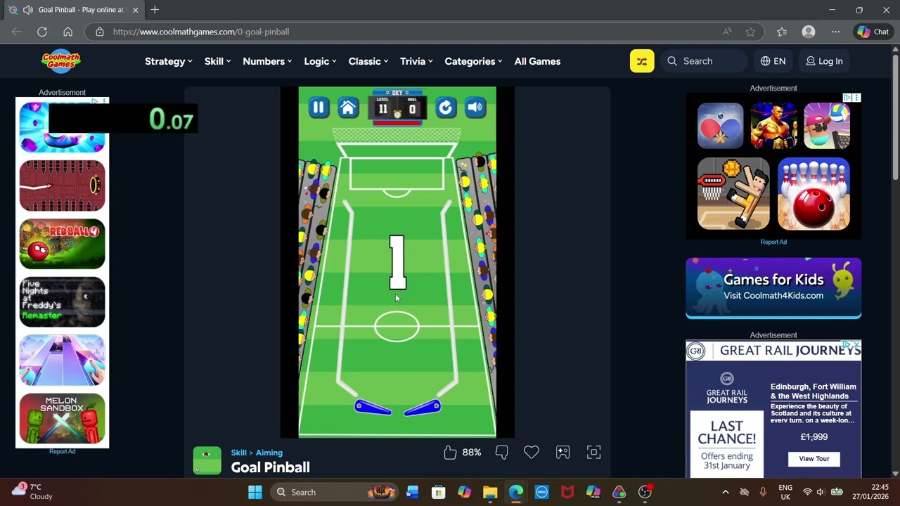Reload the page in the browser
This screenshot has height=506, width=900.
[x=42, y=32]
